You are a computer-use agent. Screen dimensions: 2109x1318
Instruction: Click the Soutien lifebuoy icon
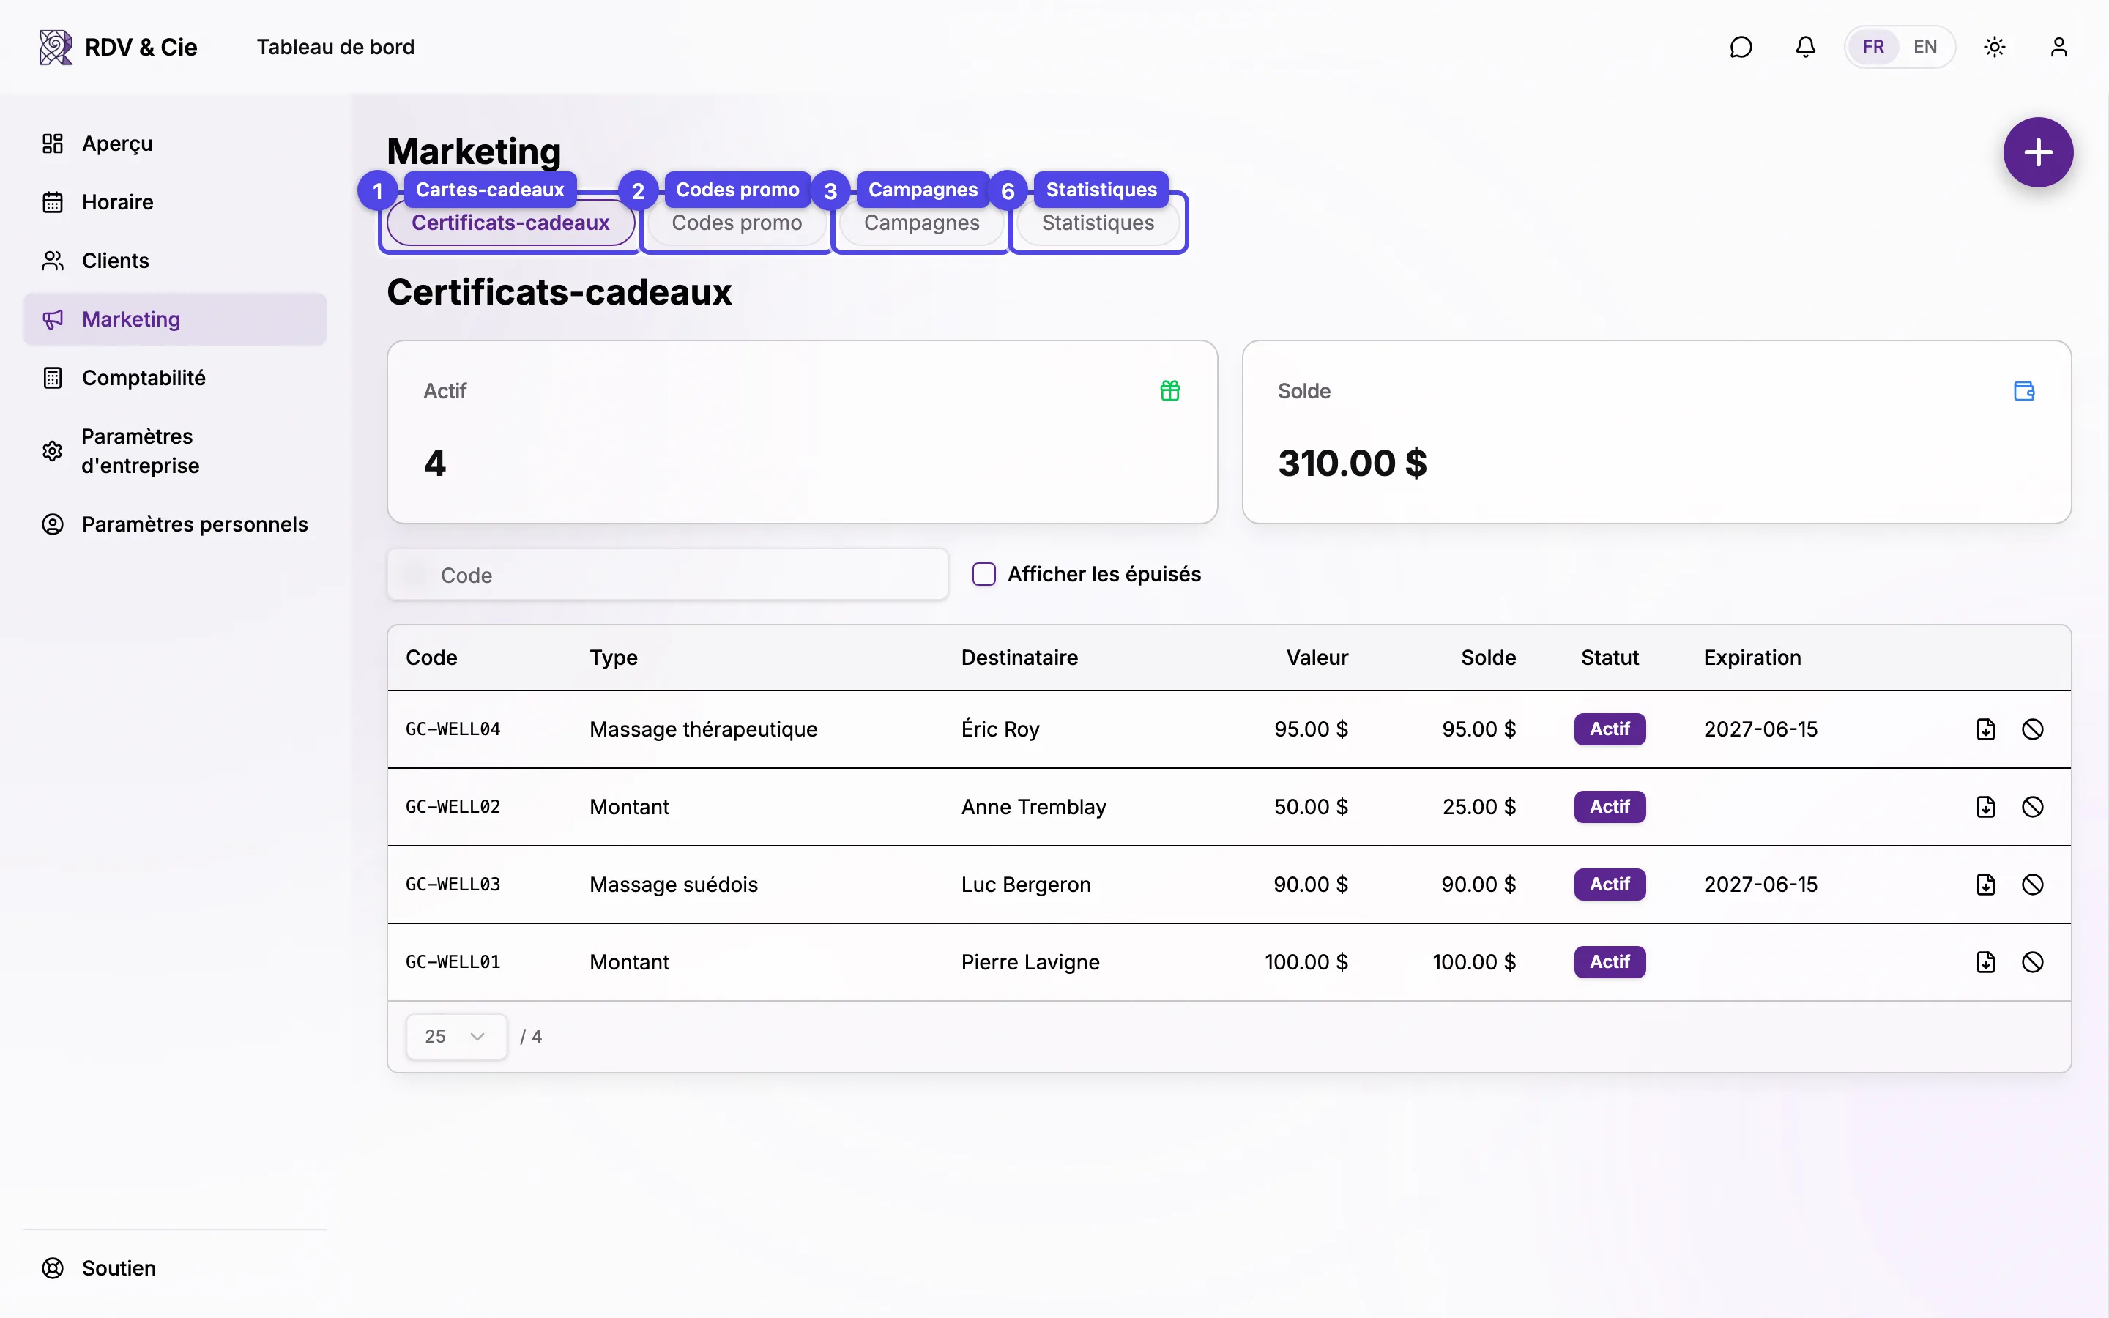point(52,1268)
